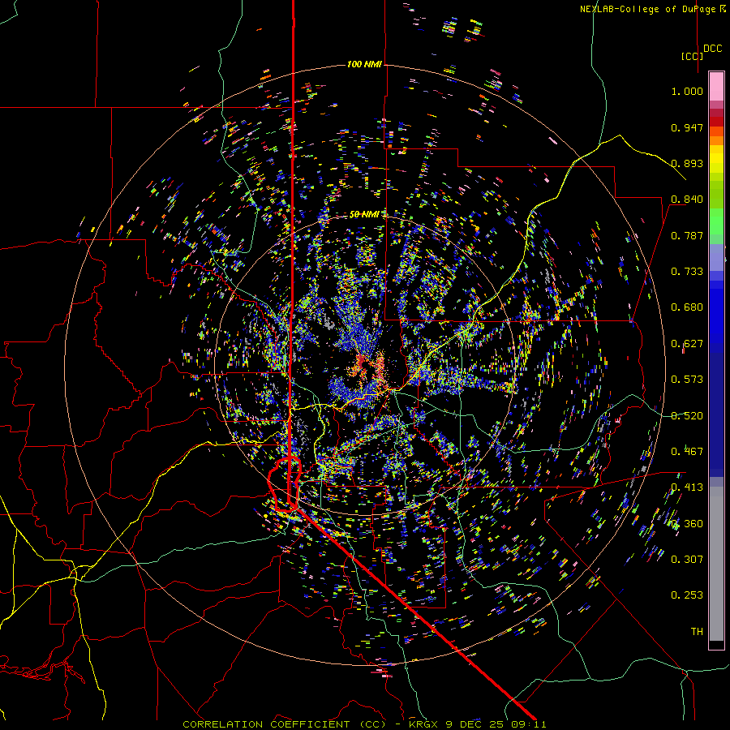The width and height of the screenshot is (730, 730).
Task: Click the 100 NMI range ring label
Action: coord(364,64)
